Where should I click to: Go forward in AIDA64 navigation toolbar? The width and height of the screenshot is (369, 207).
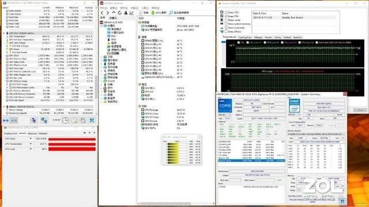(108, 13)
